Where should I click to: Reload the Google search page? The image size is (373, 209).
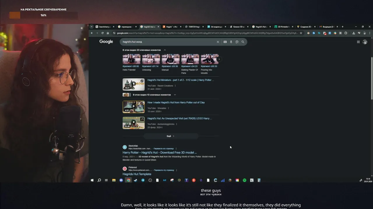pyautogui.click(x=102, y=33)
